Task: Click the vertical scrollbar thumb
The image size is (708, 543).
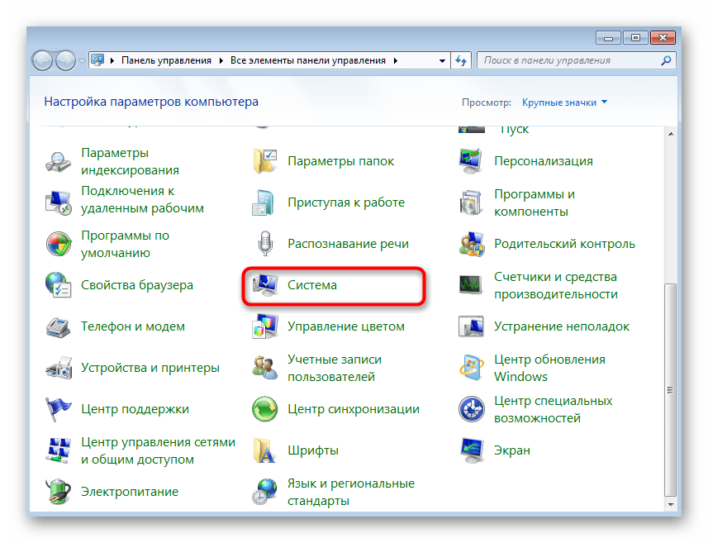Action: coord(670,388)
